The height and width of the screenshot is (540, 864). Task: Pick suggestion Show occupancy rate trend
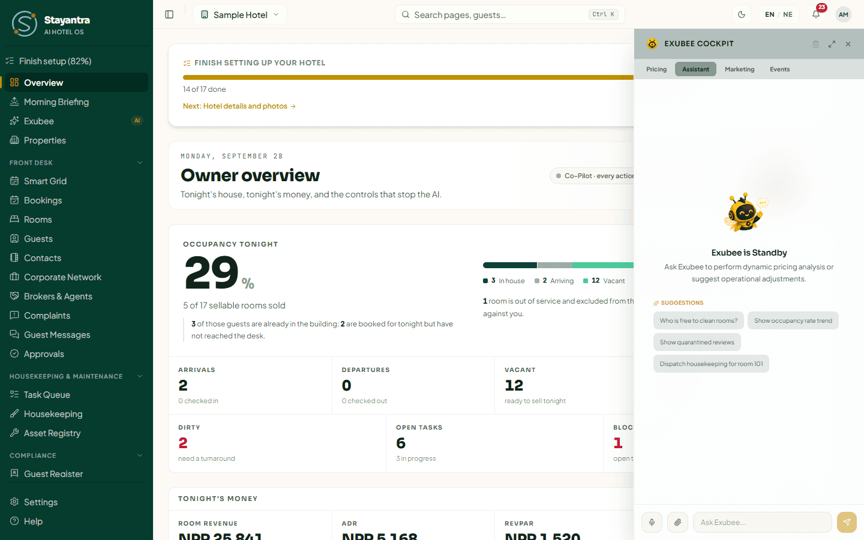pyautogui.click(x=793, y=320)
